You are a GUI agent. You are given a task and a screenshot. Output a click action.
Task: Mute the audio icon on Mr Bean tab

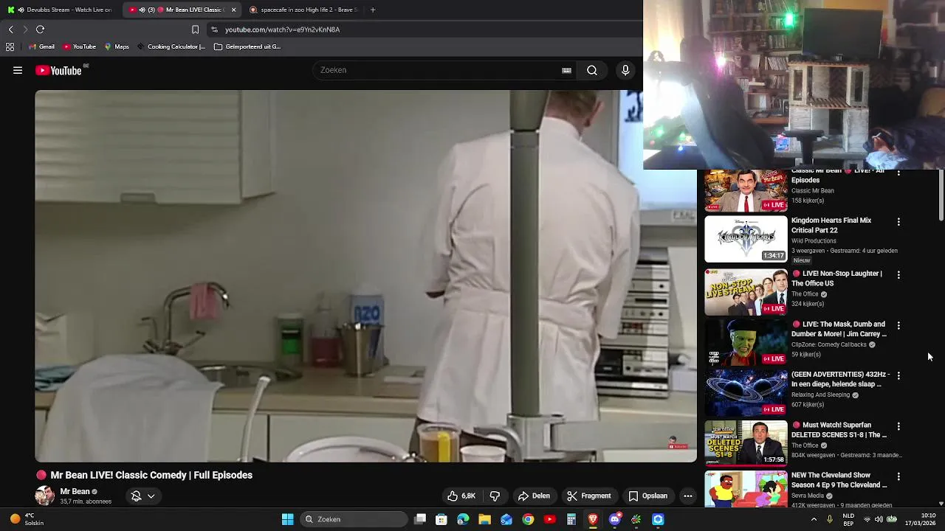142,10
